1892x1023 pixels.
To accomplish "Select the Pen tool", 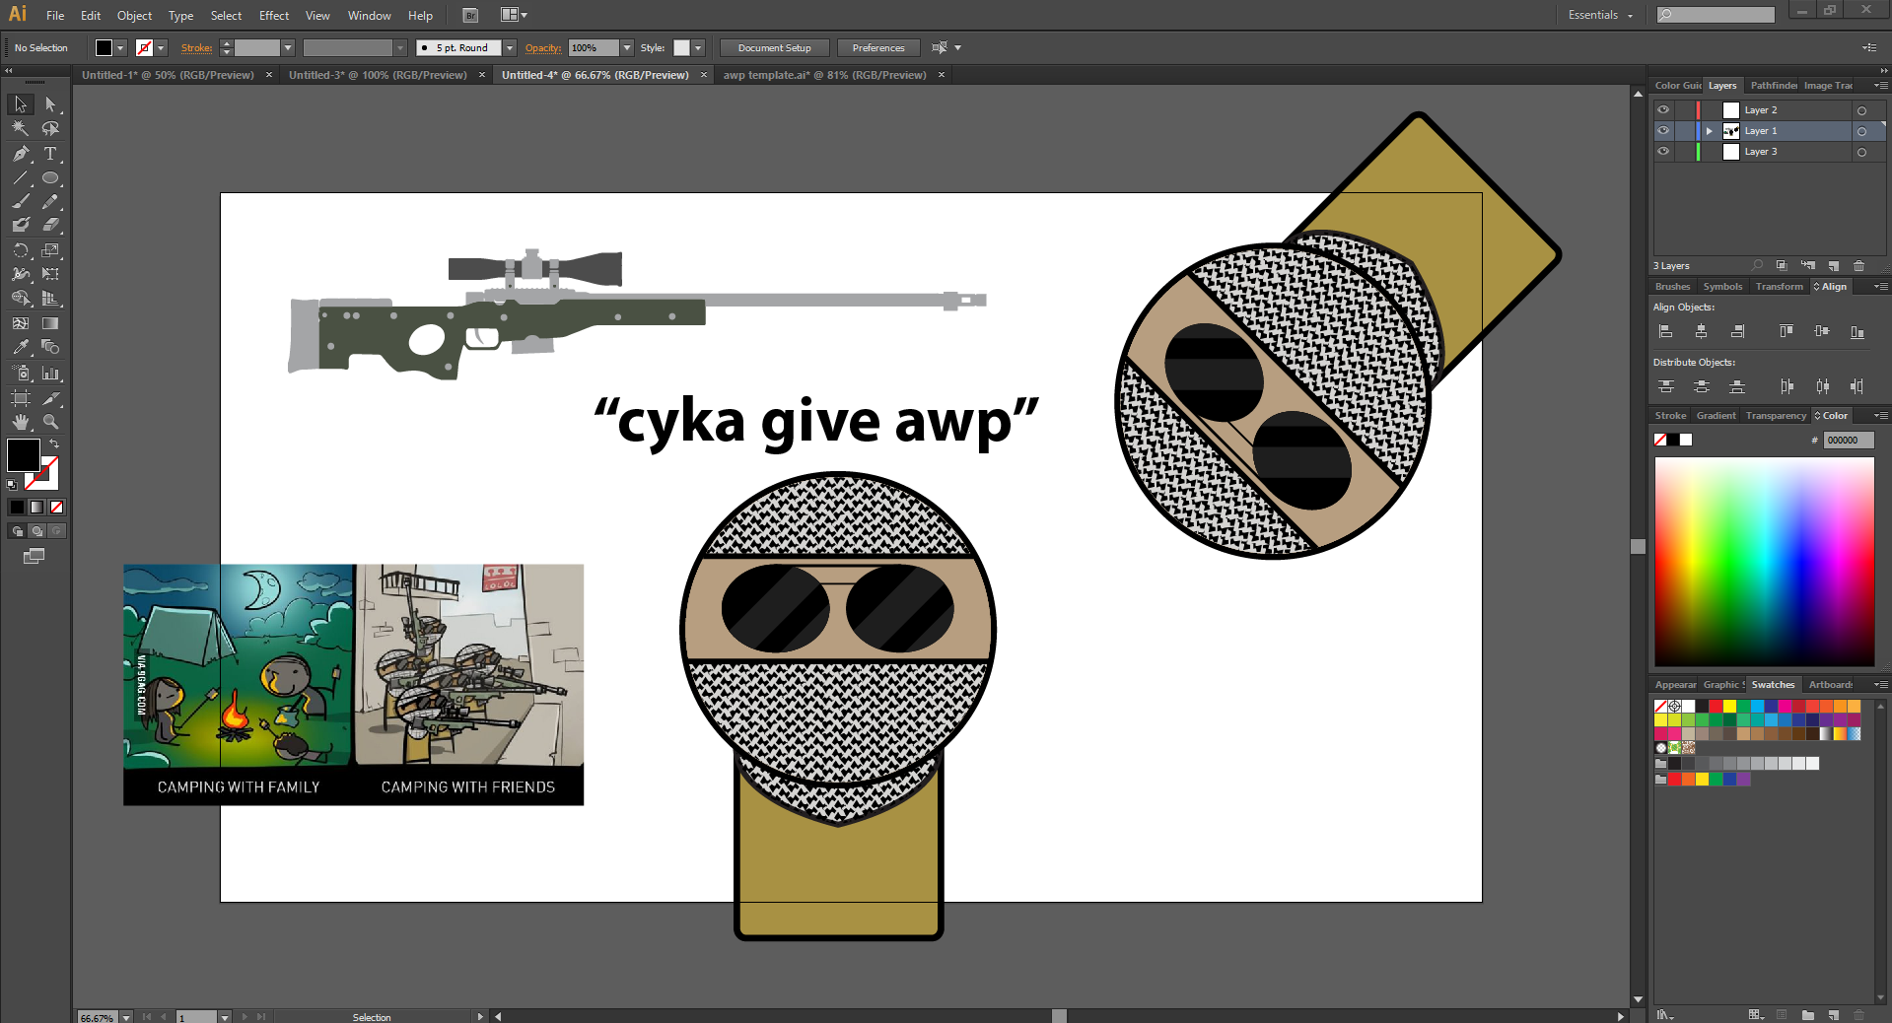I will pos(21,154).
